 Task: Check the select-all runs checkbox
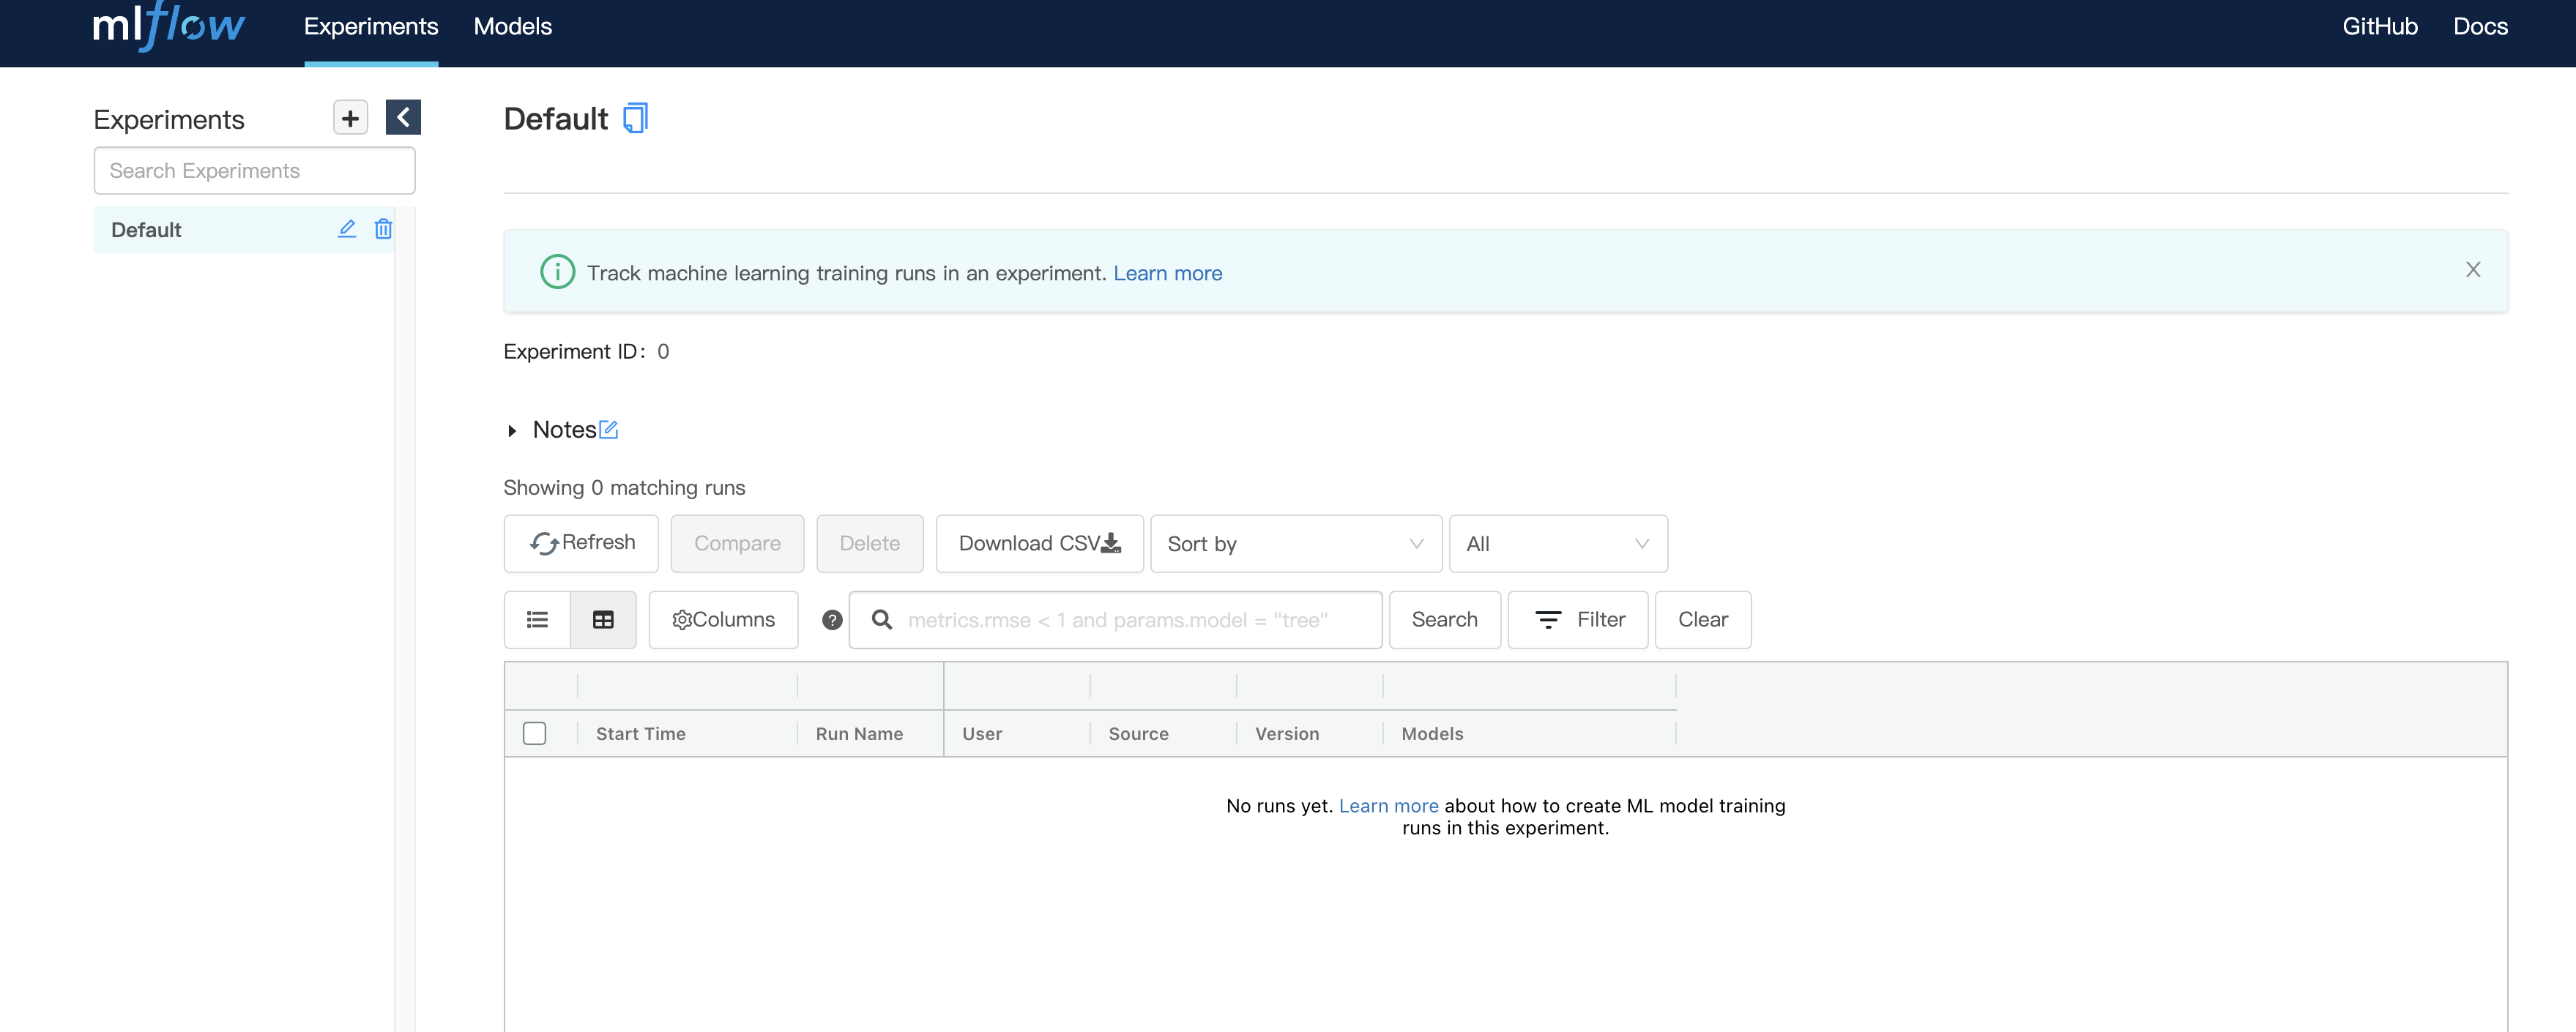(x=535, y=733)
